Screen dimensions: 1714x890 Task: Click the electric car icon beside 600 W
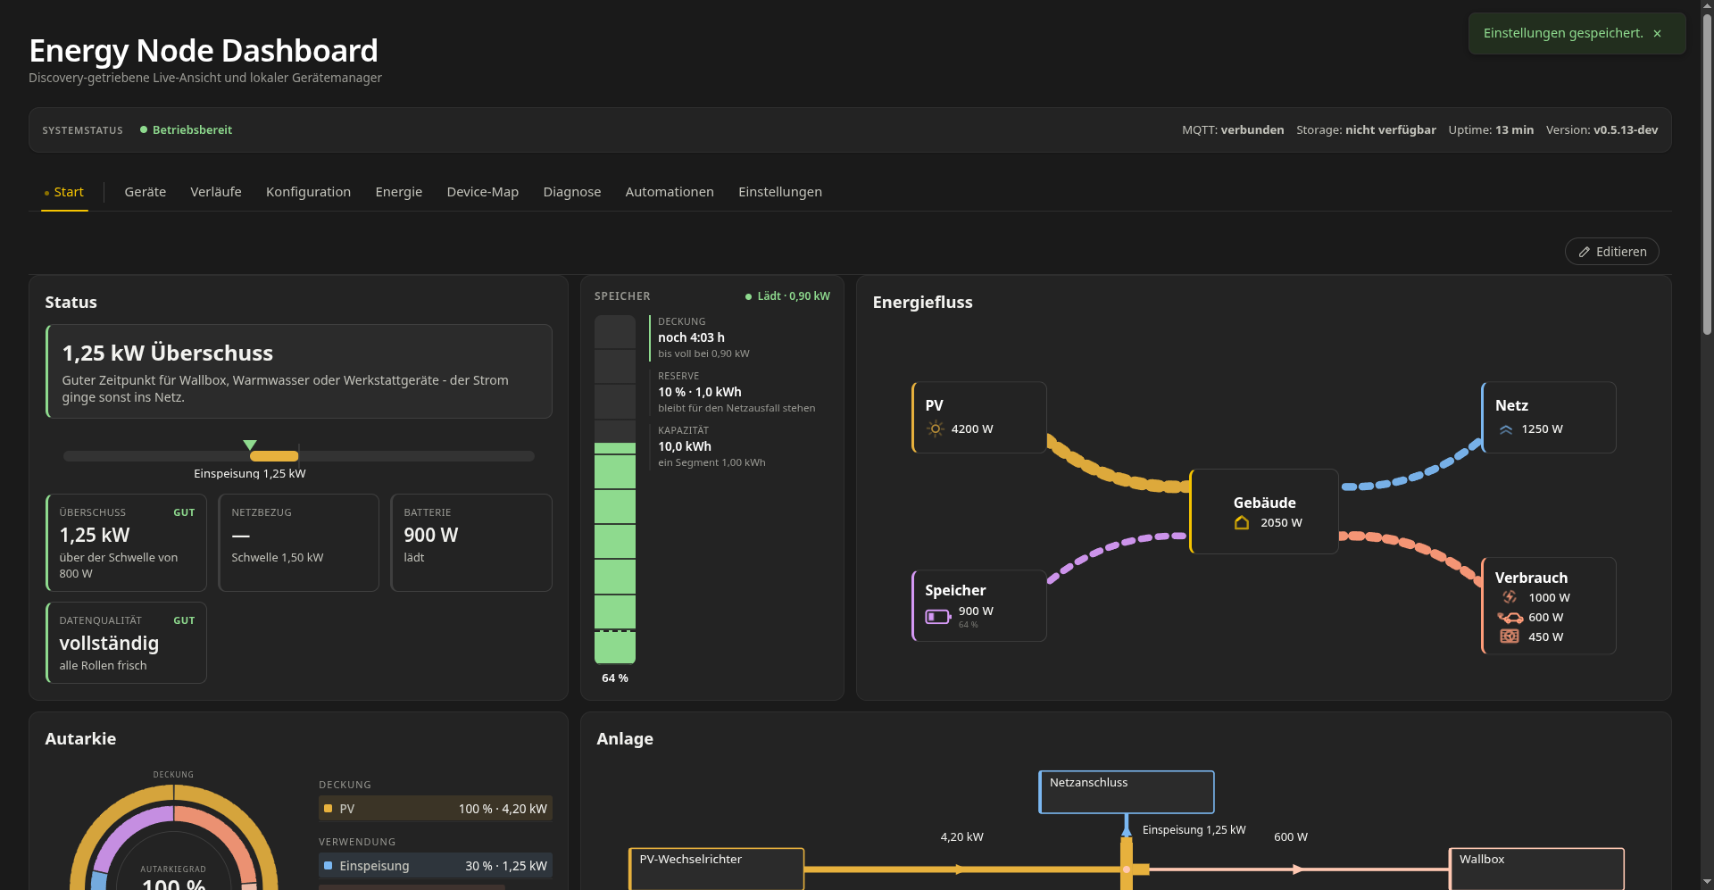pyautogui.click(x=1510, y=618)
